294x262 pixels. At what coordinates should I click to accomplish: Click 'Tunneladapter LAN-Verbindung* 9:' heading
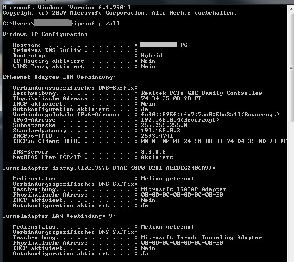point(59,216)
